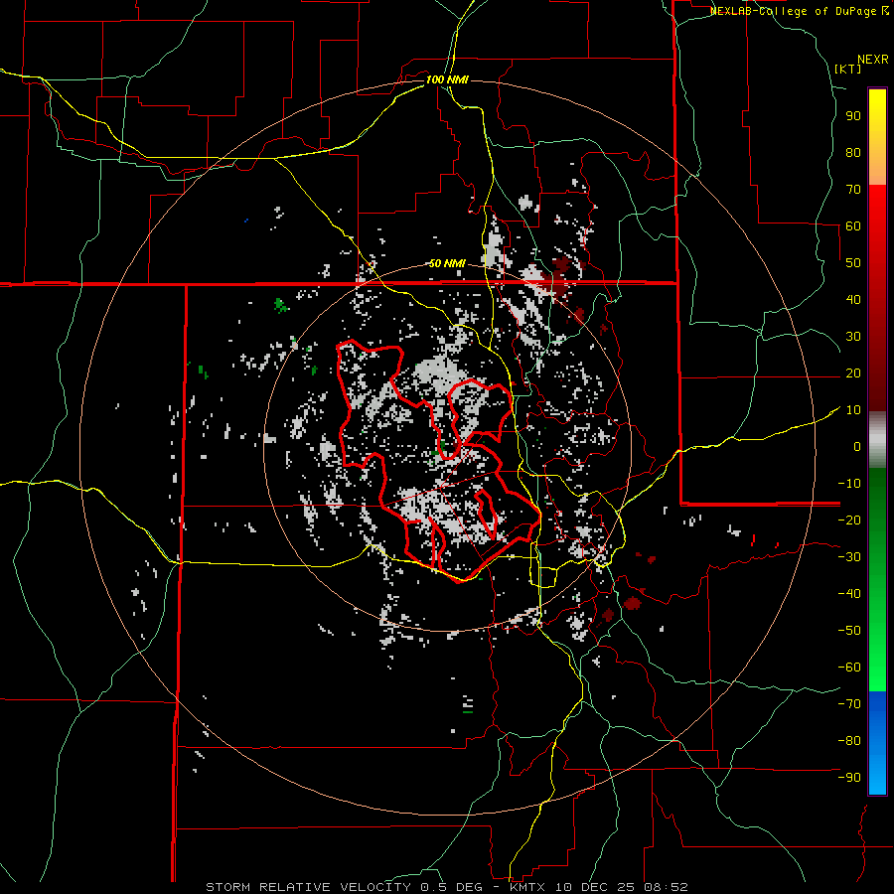Click the [KT] units label
894x894 pixels.
847,69
